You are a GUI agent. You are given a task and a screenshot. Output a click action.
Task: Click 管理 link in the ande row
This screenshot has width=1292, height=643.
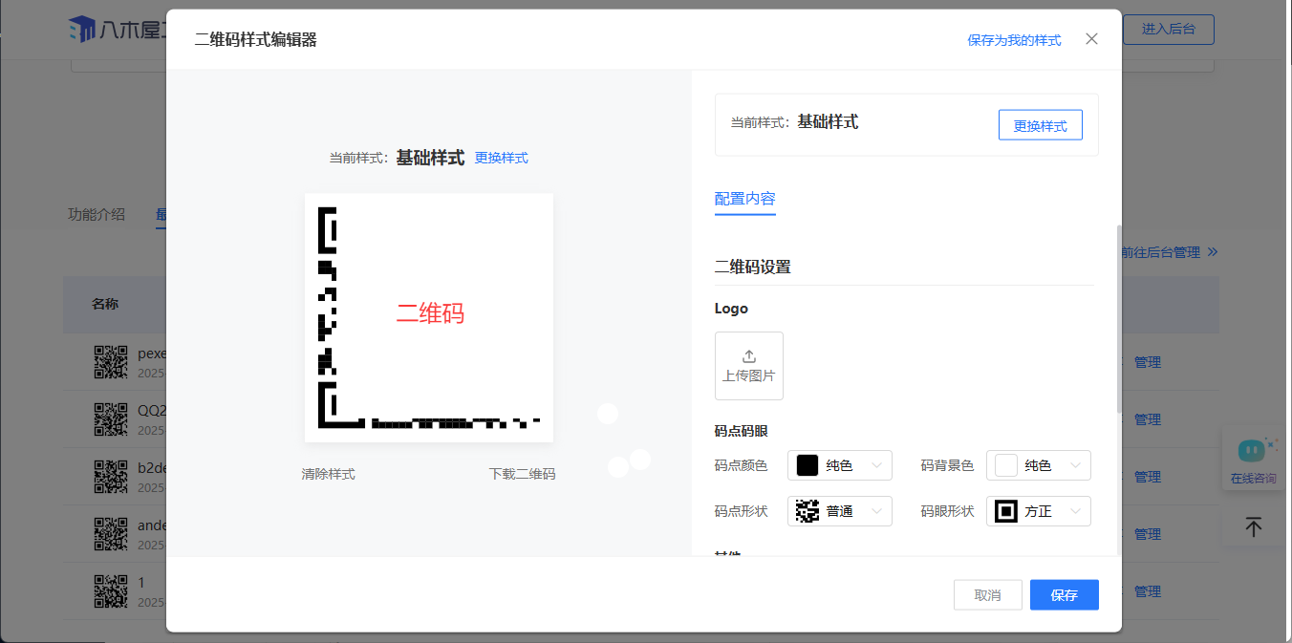point(1147,534)
